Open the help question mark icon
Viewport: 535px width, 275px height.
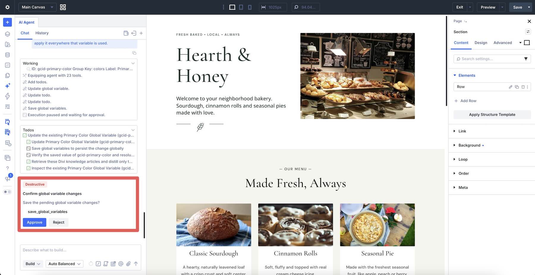pyautogui.click(x=7, y=168)
